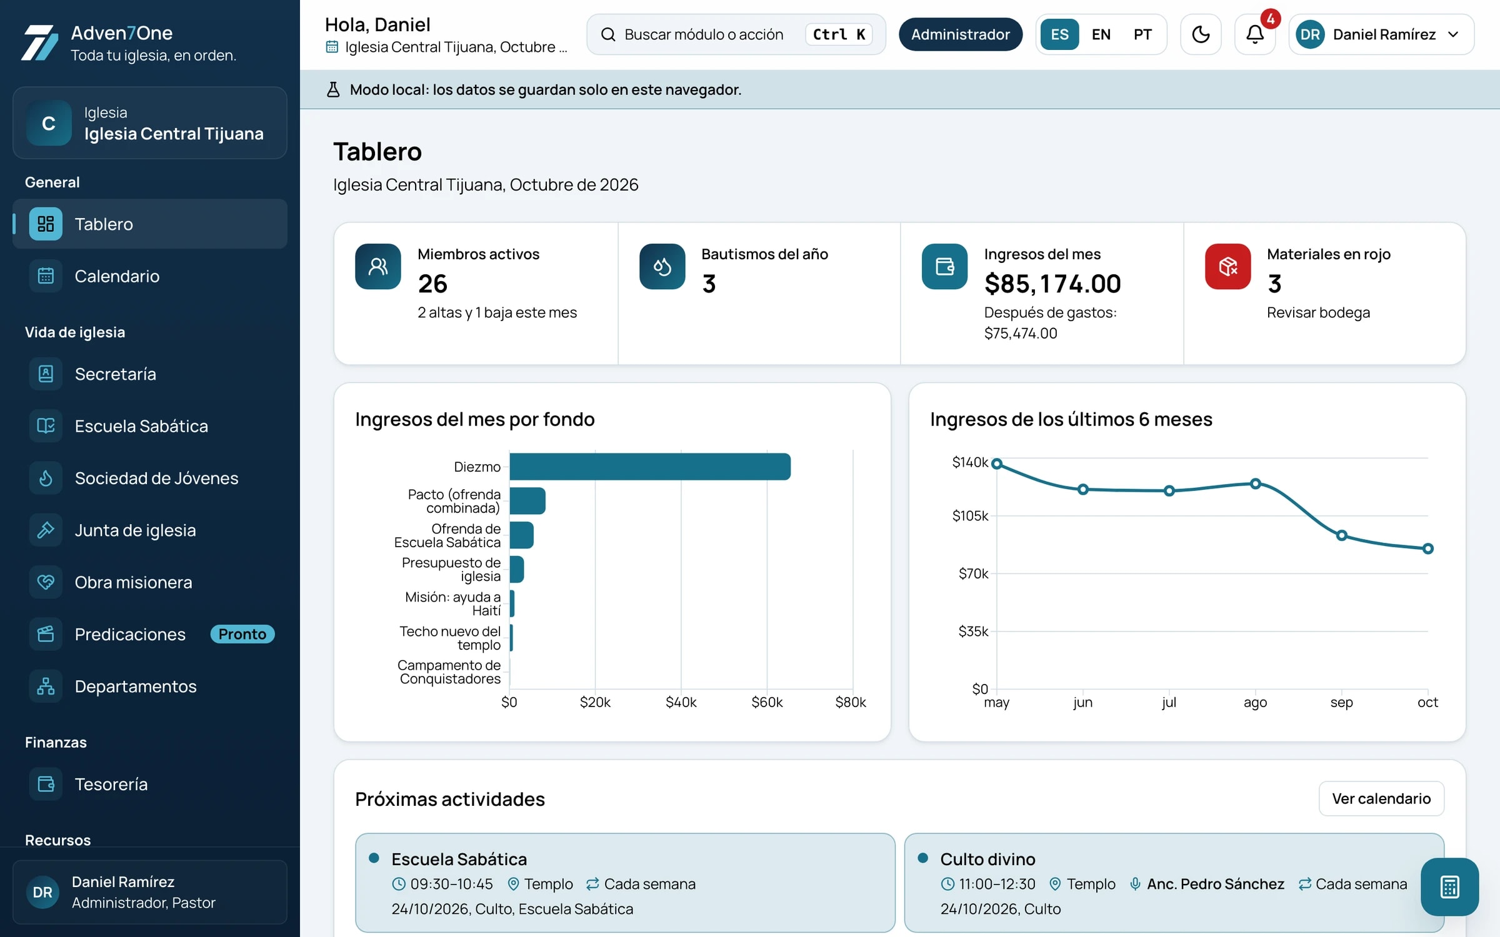Click the Secretaría sidebar icon
The image size is (1500, 937).
(46, 374)
